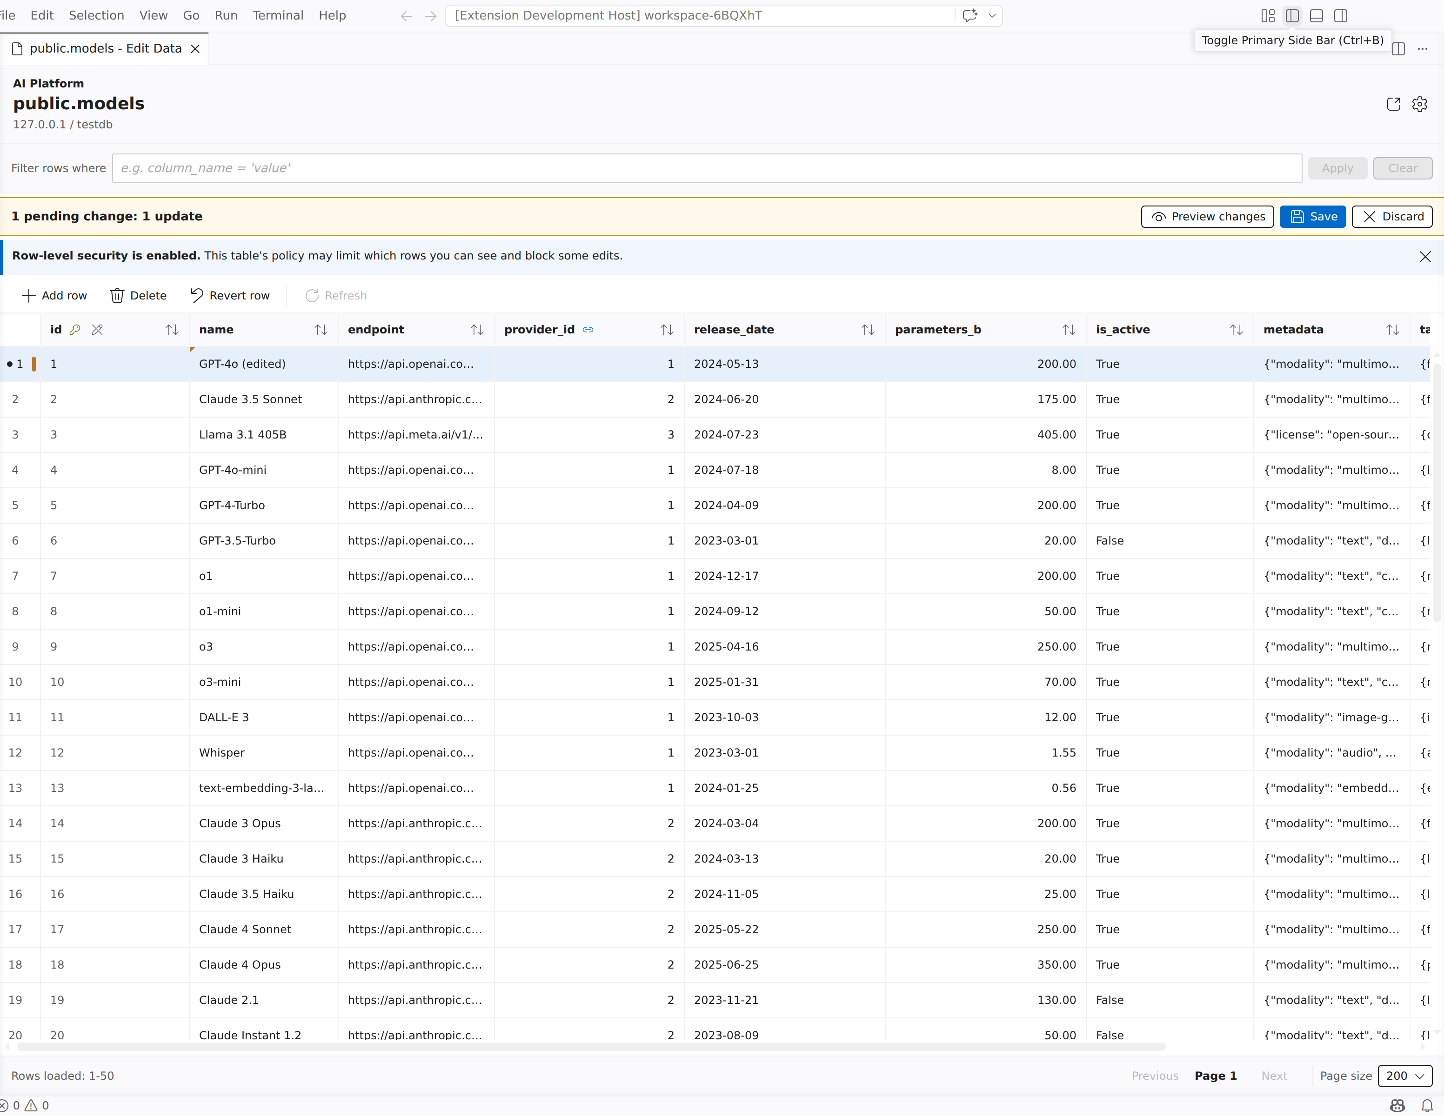Open table in external view icon

tap(1394, 104)
